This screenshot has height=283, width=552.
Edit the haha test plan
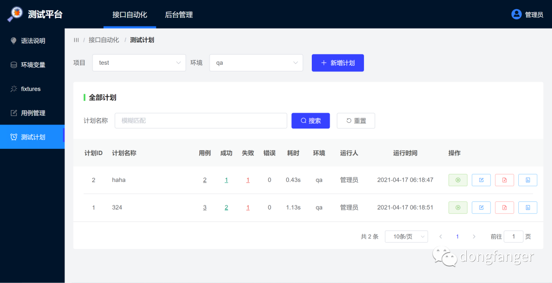(481, 180)
